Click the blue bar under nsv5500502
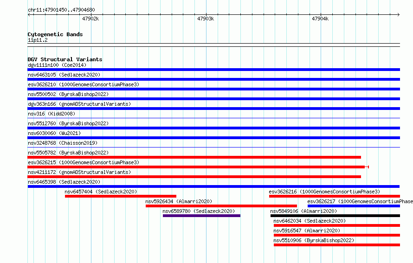The image size is (413, 263). [x=213, y=99]
